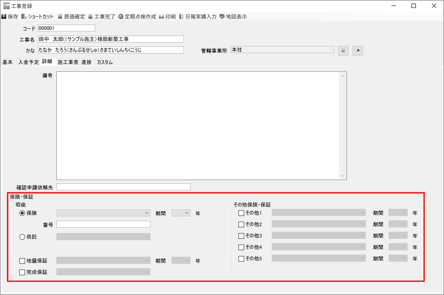Check the その他1 checkbox
The width and height of the screenshot is (444, 295).
coord(241,213)
